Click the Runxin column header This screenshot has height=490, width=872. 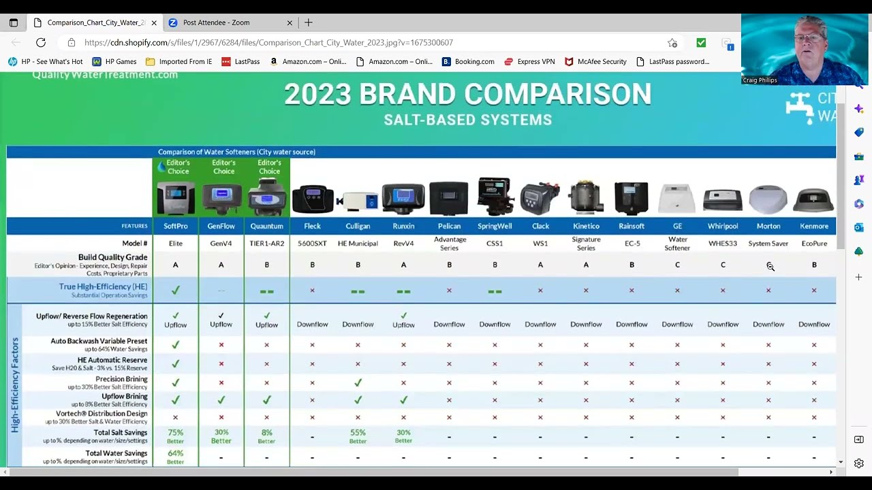pos(403,226)
